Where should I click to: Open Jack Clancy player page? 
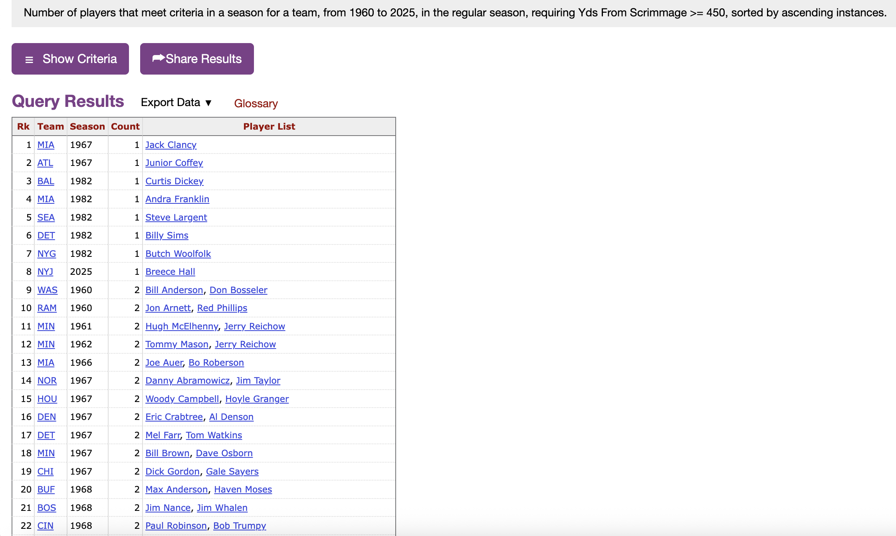(x=170, y=145)
